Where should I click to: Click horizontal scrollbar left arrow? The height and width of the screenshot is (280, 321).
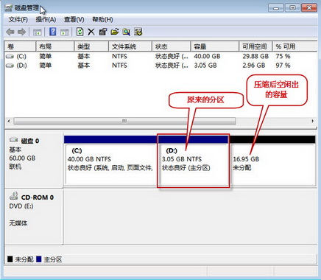pyautogui.click(x=9, y=121)
